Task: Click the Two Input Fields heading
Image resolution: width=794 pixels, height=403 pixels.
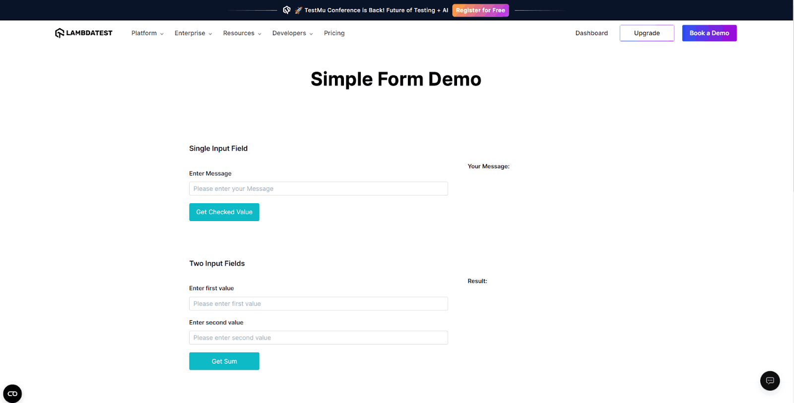Action: tap(217, 263)
